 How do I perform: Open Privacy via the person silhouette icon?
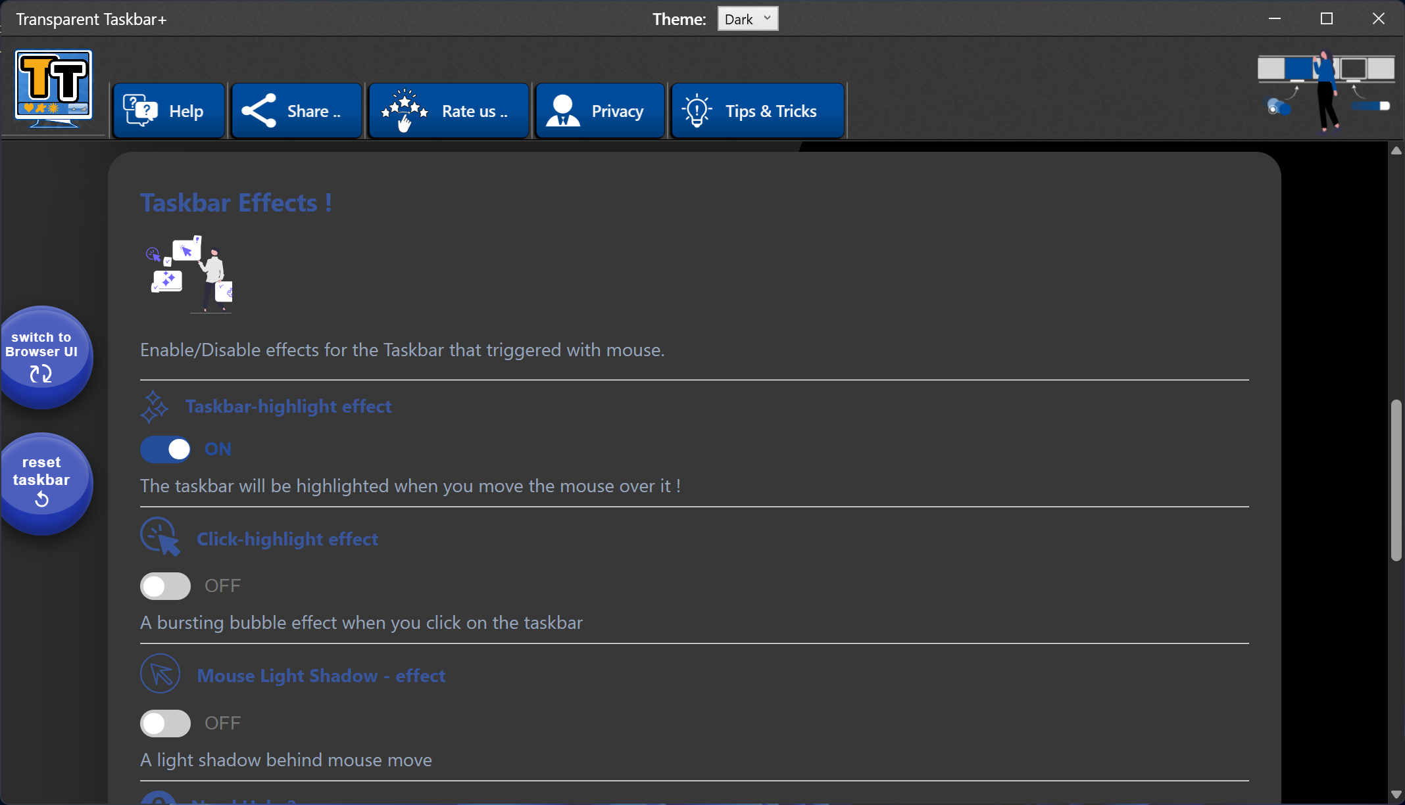coord(562,109)
